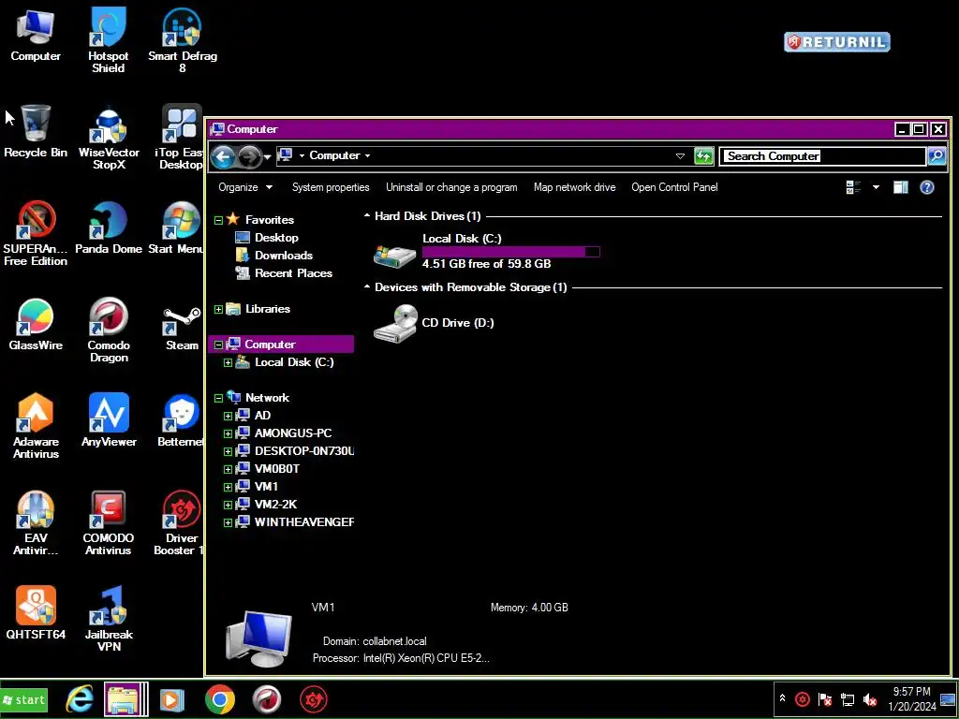Launch SUPERAntiSpyware Free Edition icon
The image size is (959, 719).
click(x=36, y=233)
